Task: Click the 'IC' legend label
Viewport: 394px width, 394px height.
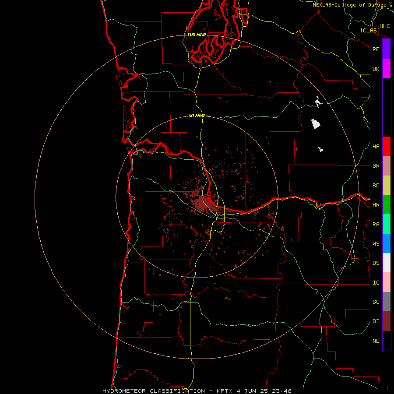Action: [376, 283]
